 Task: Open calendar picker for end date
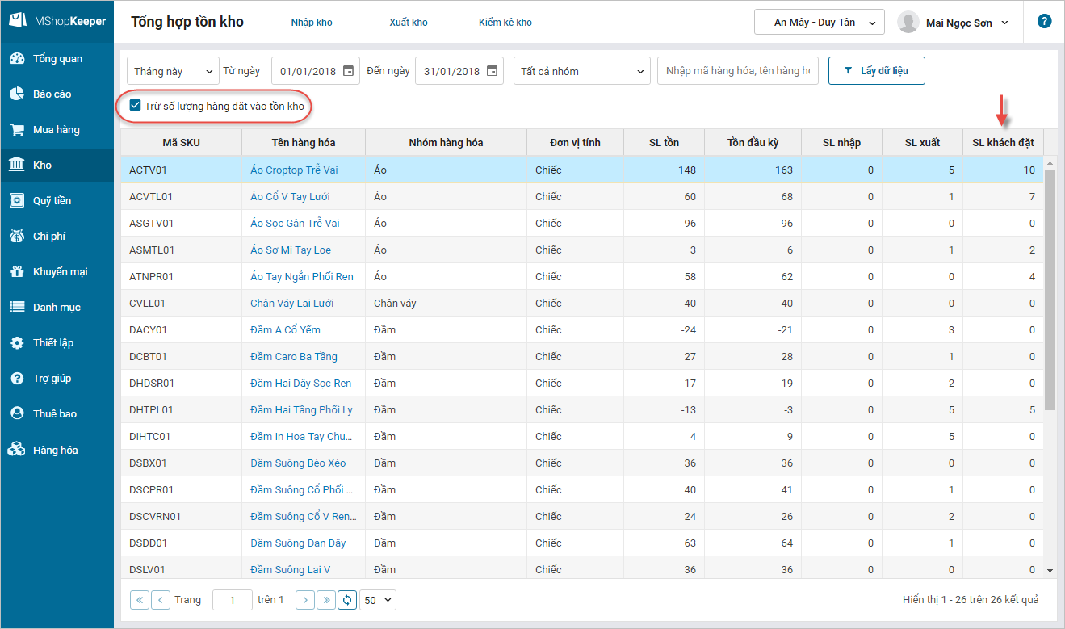click(492, 71)
